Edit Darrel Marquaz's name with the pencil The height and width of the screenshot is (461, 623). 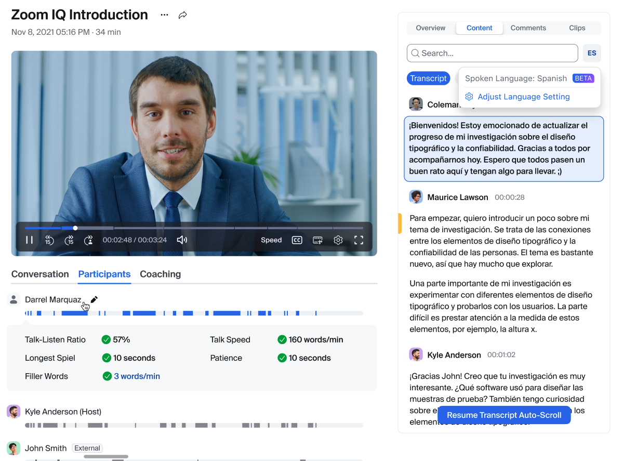[x=94, y=299]
